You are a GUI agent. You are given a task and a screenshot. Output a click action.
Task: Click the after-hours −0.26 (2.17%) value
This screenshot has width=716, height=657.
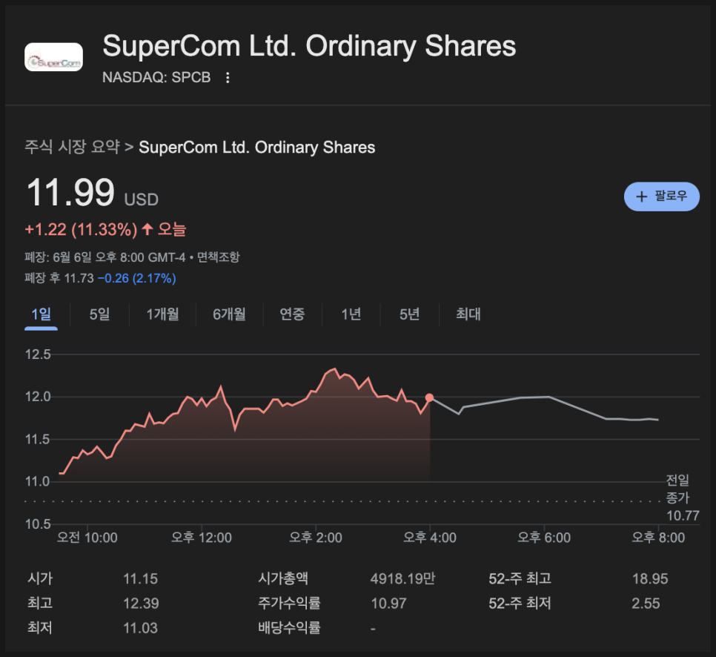pos(136,278)
